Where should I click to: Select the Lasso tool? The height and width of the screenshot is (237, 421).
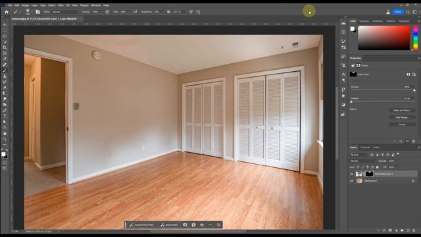[5, 36]
